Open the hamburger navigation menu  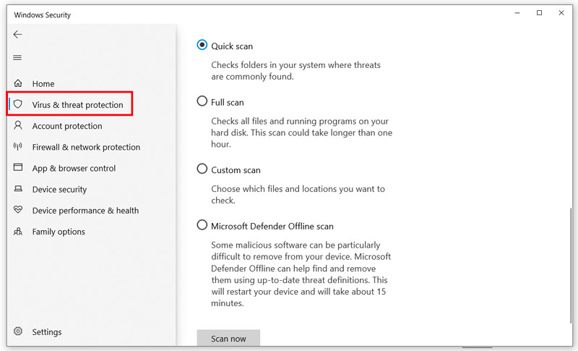coord(17,58)
